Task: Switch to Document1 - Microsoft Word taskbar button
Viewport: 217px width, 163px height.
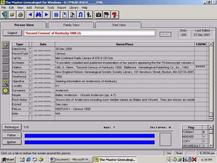Action: point(71,160)
